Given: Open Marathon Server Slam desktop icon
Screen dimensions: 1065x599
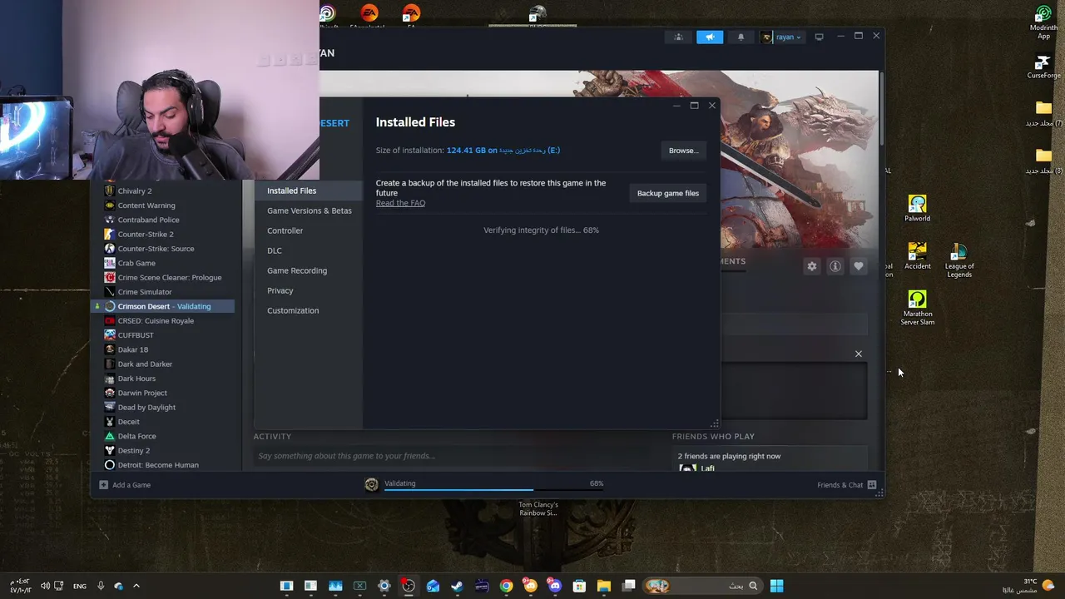Looking at the screenshot, I should click(917, 308).
